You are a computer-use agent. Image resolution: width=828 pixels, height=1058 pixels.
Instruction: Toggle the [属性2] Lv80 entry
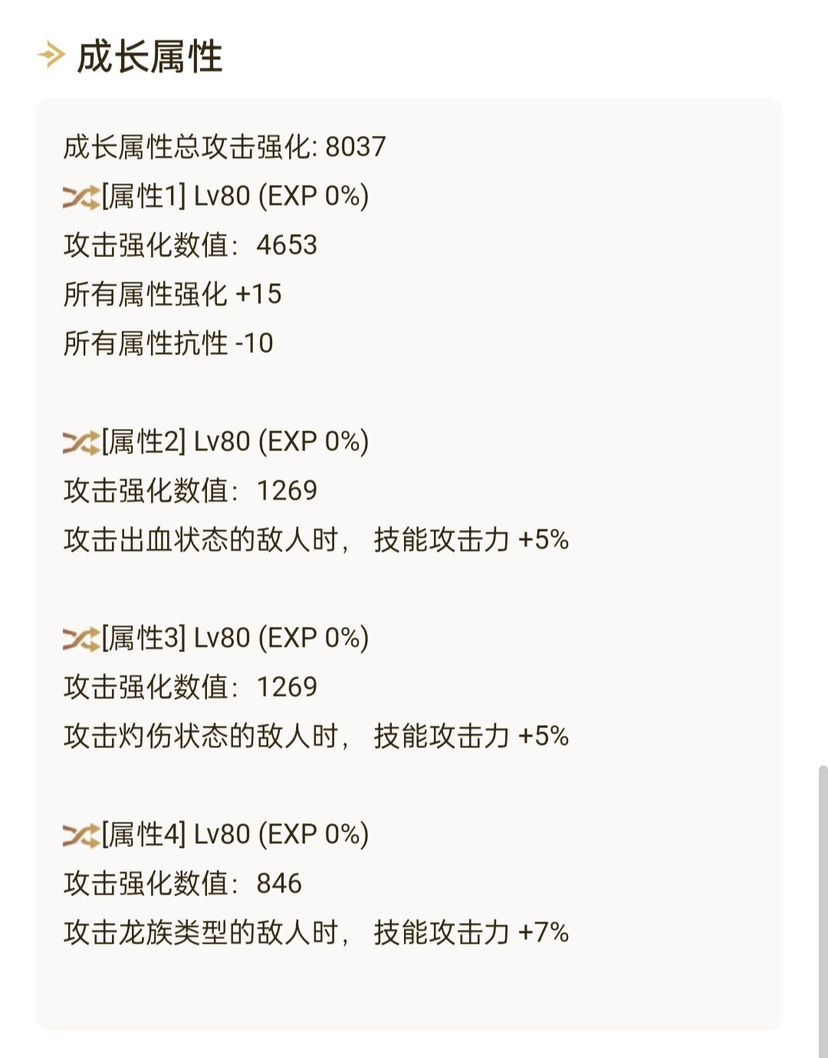click(230, 441)
